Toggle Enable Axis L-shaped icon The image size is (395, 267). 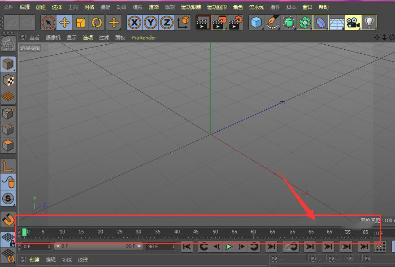coord(8,166)
